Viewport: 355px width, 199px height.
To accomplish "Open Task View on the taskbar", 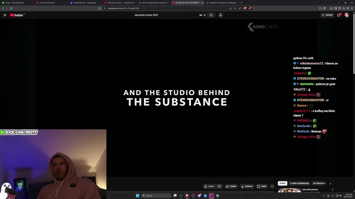I will [175, 196].
